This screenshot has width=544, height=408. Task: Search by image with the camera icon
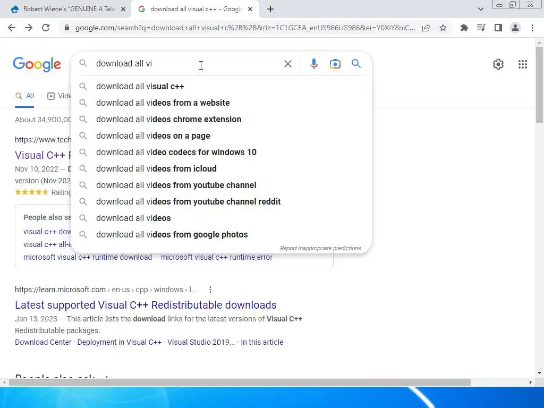click(335, 64)
